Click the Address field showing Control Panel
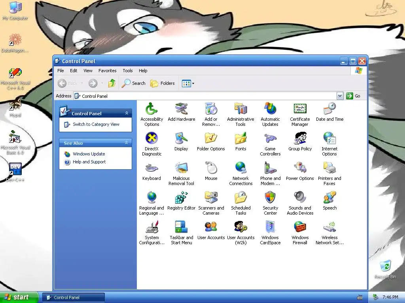The height and width of the screenshot is (303, 405). pyautogui.click(x=205, y=96)
